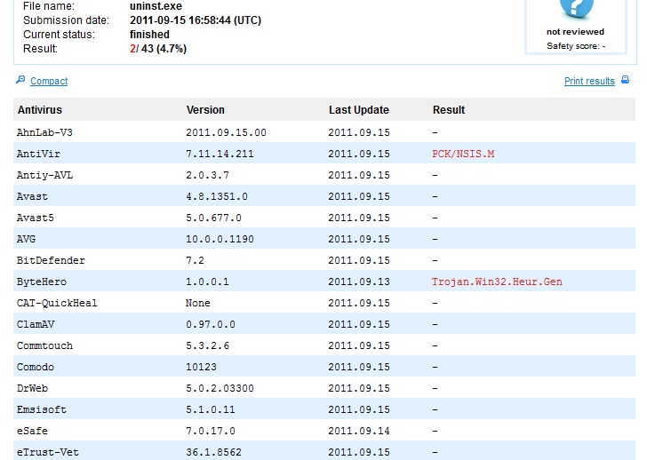This screenshot has width=647, height=460.
Task: Click the Result column header
Action: (449, 110)
